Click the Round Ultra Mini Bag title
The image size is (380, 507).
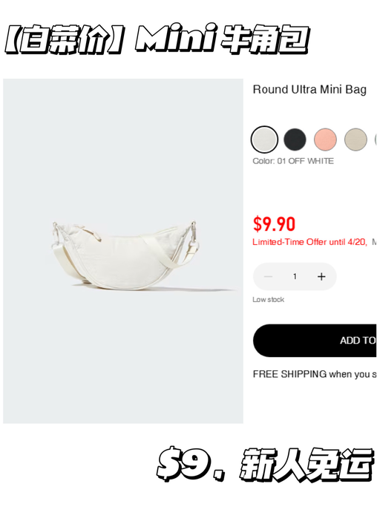click(x=309, y=90)
